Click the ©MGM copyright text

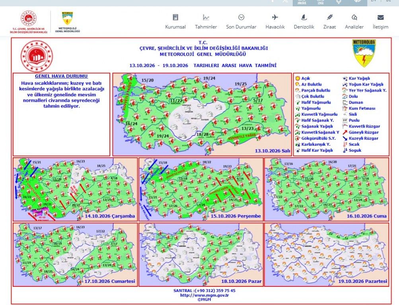204,299
